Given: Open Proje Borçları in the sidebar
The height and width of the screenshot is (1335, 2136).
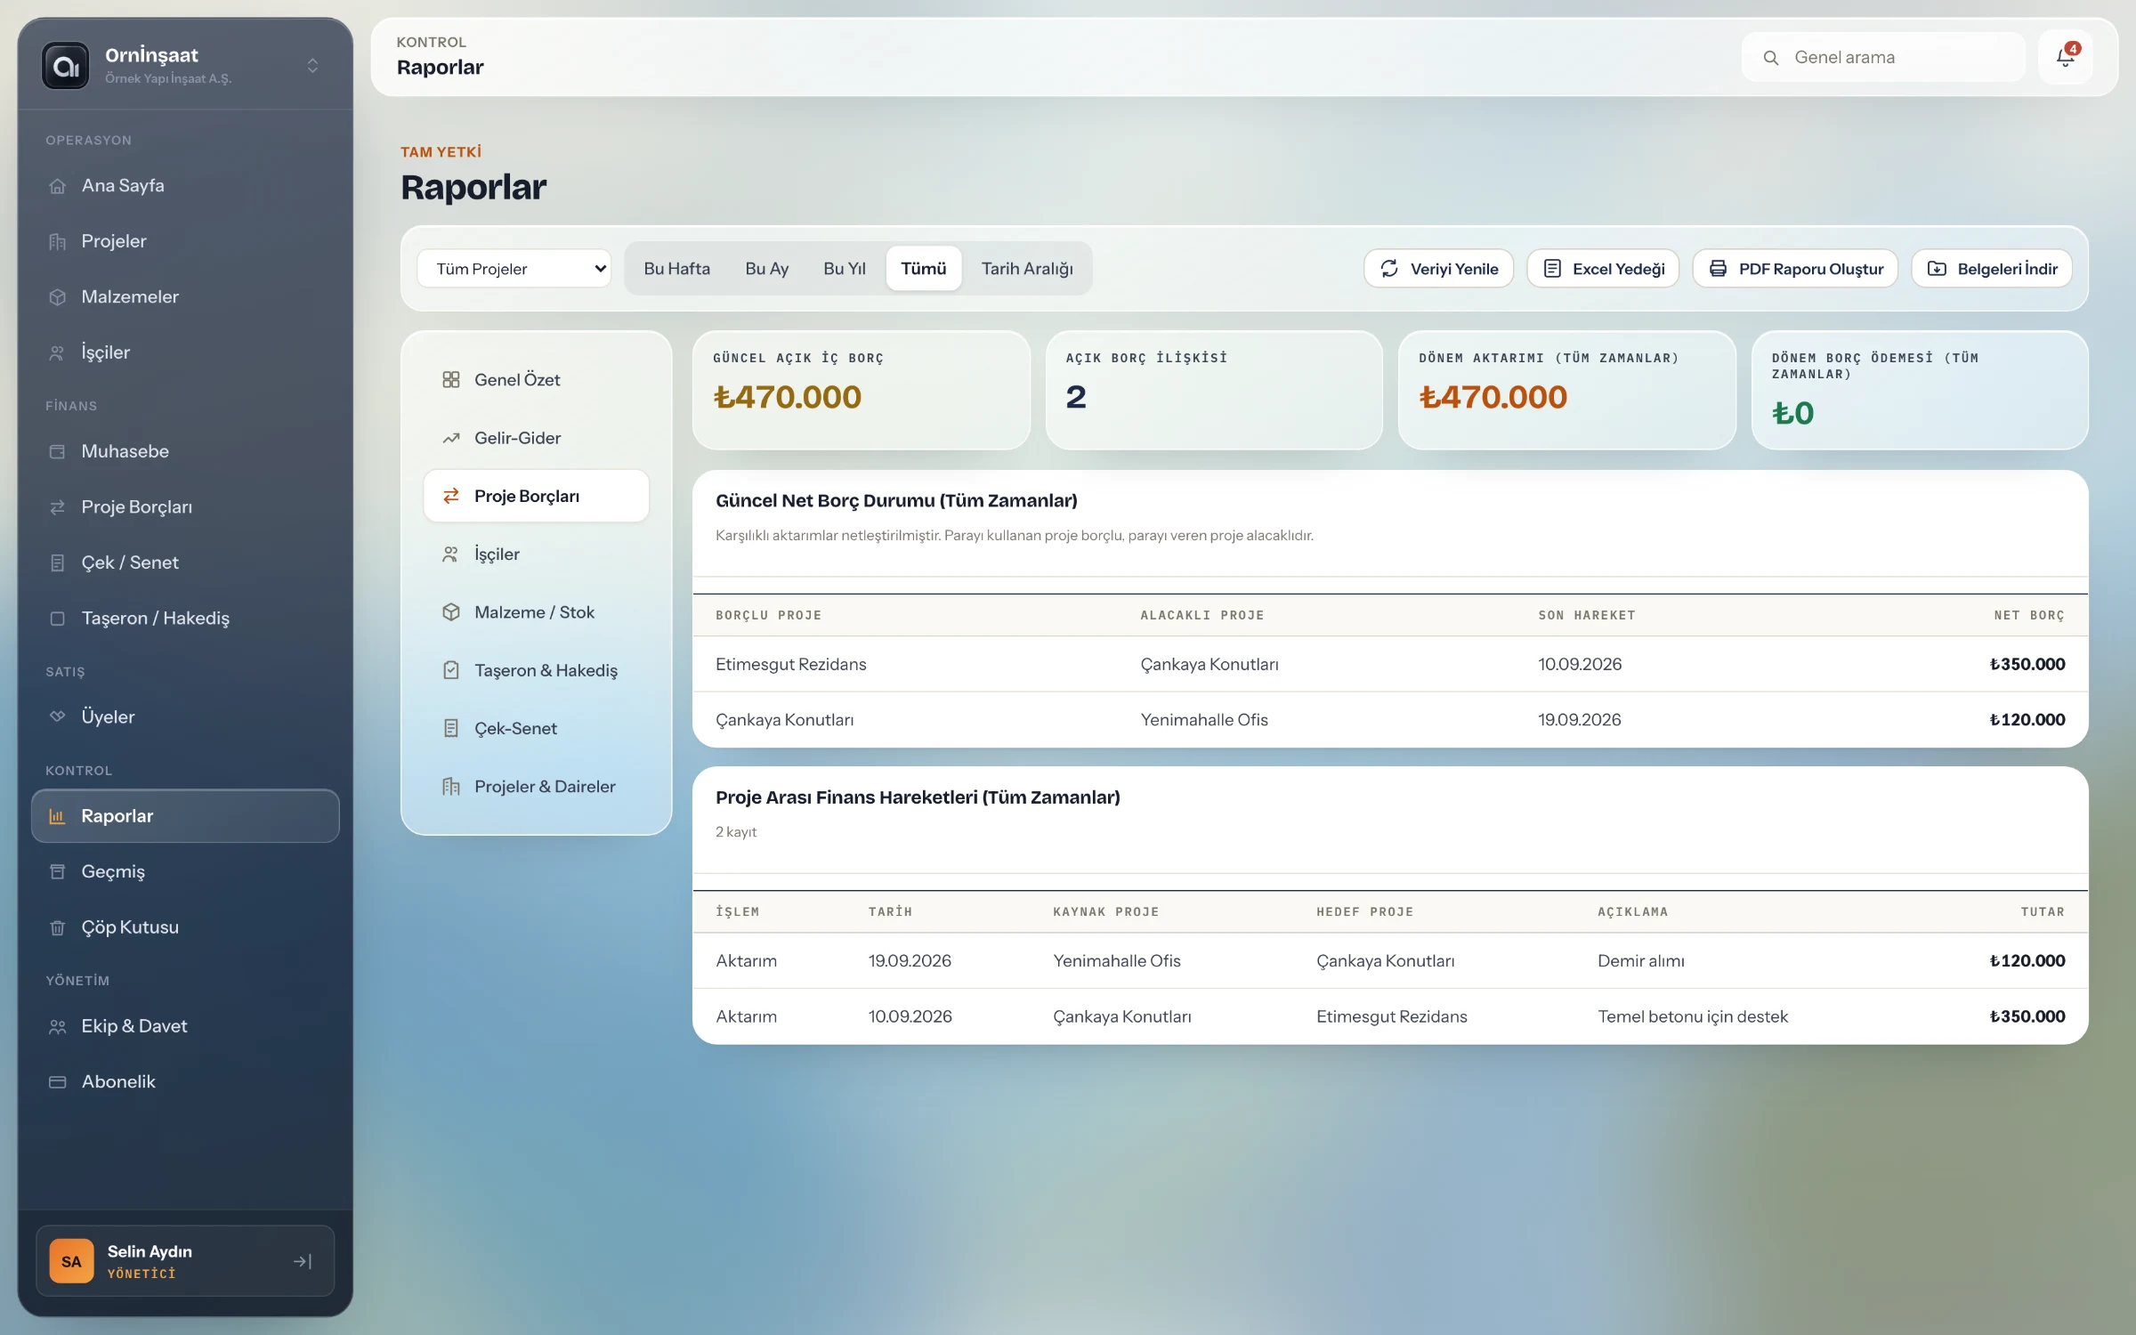Looking at the screenshot, I should 185,507.
